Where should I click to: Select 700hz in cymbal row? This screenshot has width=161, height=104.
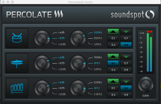[98, 58]
